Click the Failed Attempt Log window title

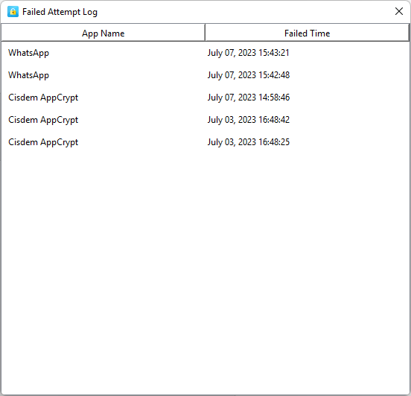coord(60,12)
